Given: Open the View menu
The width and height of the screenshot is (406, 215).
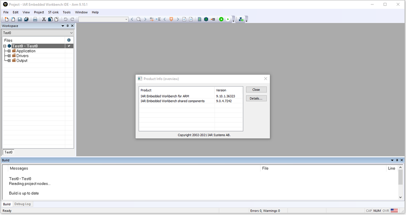Looking at the screenshot, I should (26, 12).
